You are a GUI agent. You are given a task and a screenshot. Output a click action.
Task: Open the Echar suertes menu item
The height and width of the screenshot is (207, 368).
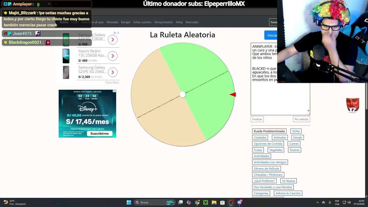142,22
